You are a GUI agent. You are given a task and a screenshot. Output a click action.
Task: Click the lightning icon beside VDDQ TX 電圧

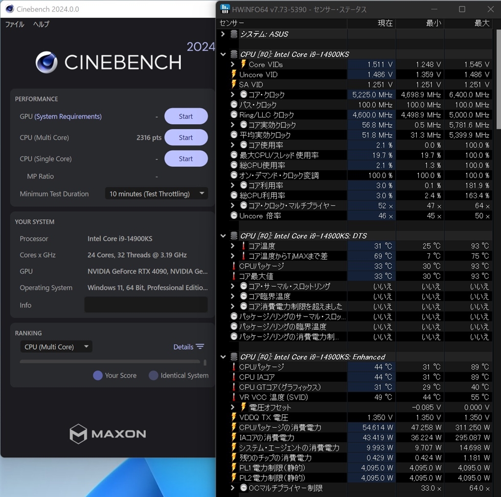[x=234, y=417]
